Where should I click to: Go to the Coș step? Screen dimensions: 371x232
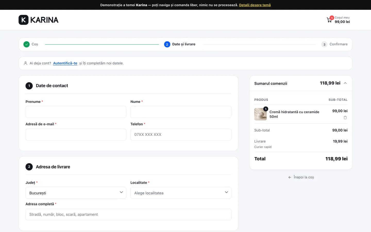(x=35, y=44)
